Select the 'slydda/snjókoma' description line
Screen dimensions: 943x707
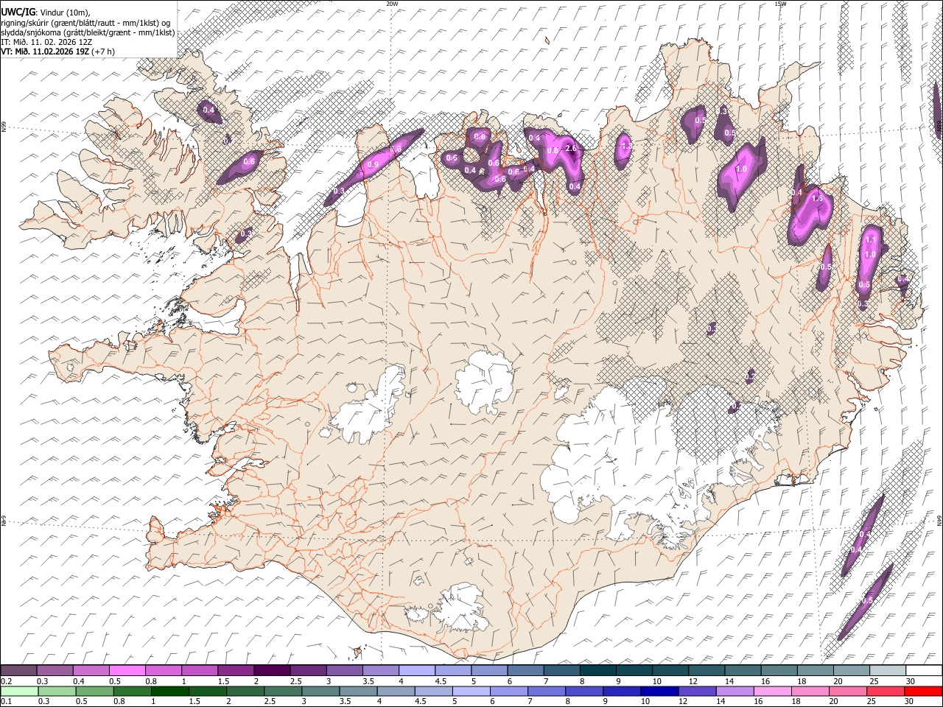(88, 32)
